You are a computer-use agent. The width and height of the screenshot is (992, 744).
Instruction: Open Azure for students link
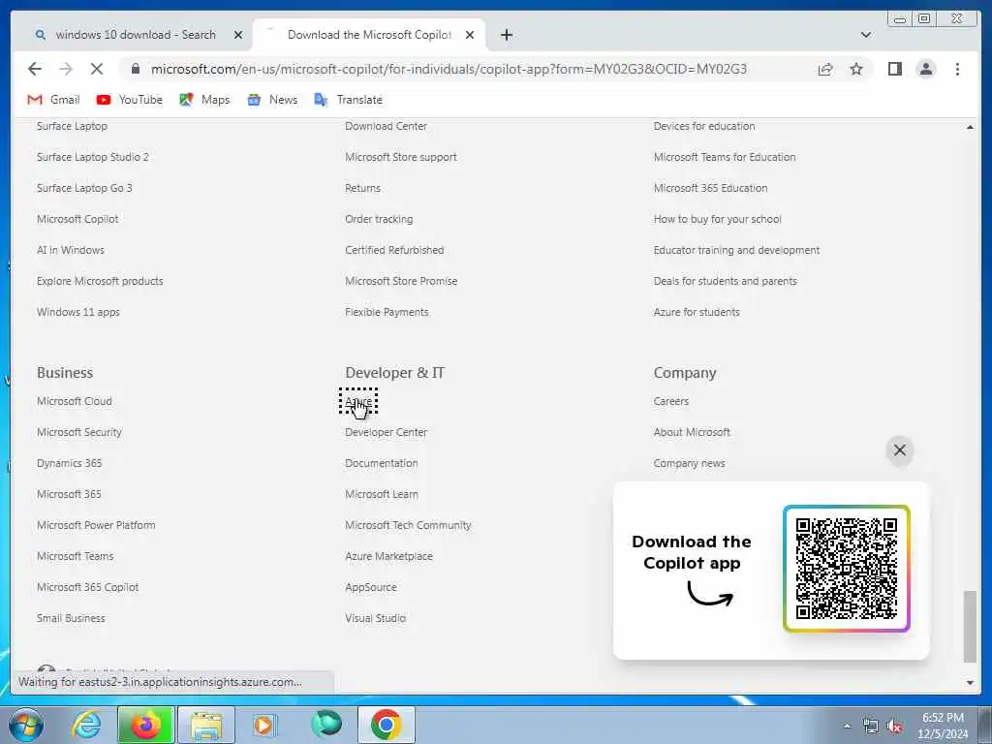(696, 312)
